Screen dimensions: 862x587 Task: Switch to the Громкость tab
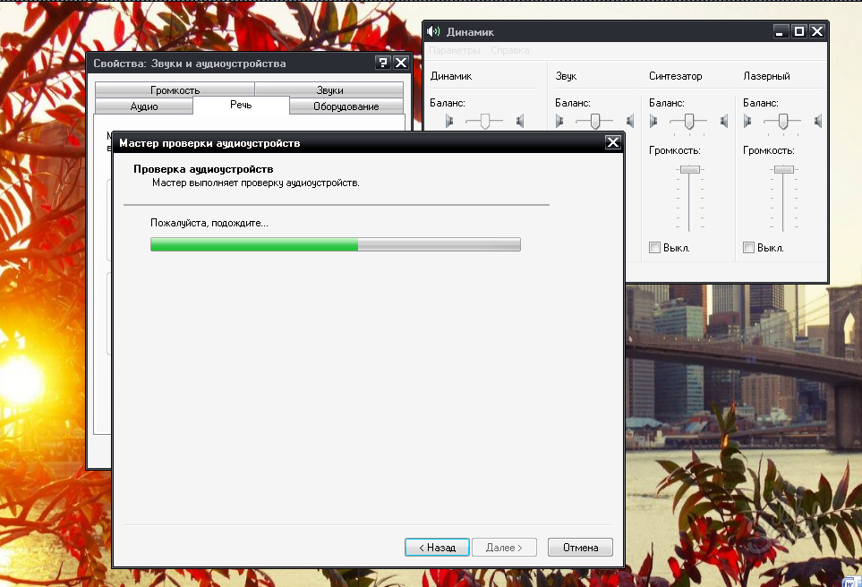pyautogui.click(x=175, y=89)
